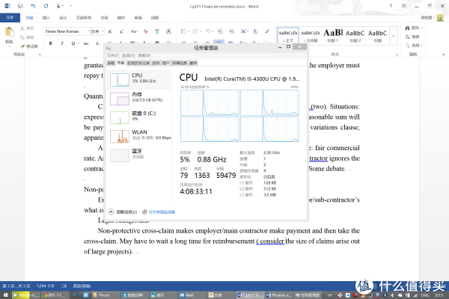Click the Find button in editing group
The image size is (449, 299).
click(412, 28)
